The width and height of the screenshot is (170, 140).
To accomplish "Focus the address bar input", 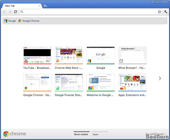I will (91, 12).
